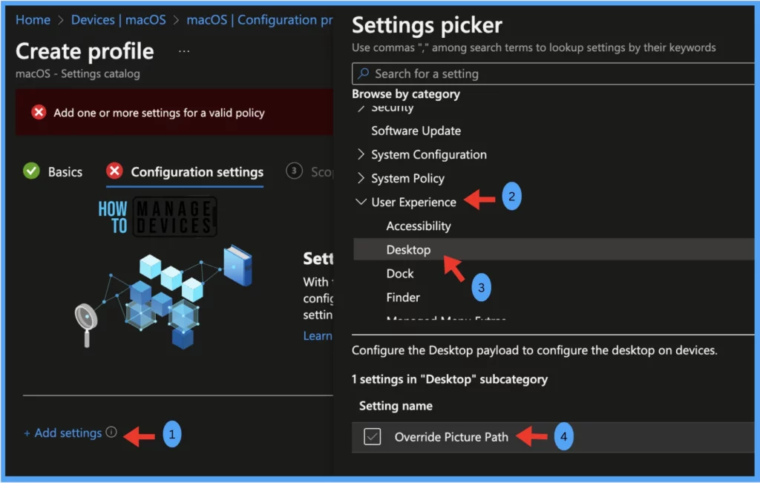The height and width of the screenshot is (483, 760).
Task: Choose the Software Update category
Action: point(416,131)
